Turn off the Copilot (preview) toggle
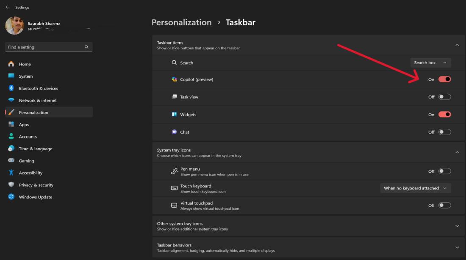This screenshot has width=466, height=260. coord(444,79)
